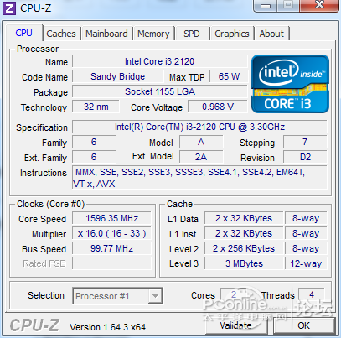Screen dimensions: 341x338
Task: Click the maximize window button
Action: [x=288, y=5]
